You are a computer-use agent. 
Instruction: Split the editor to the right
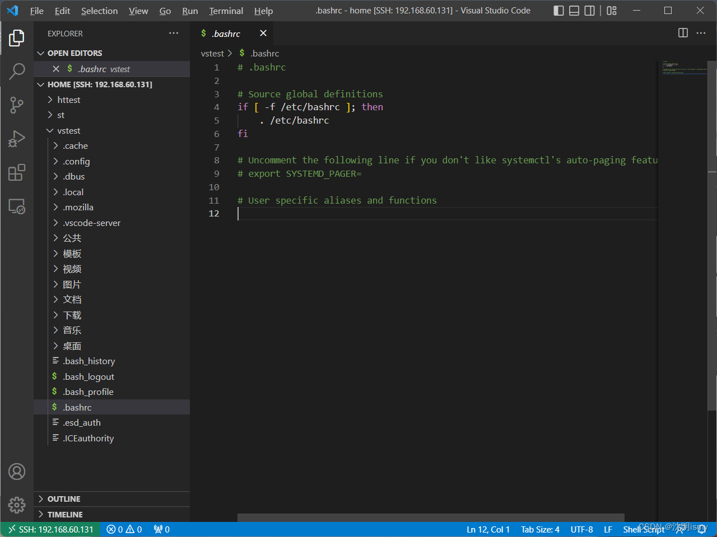(x=683, y=33)
